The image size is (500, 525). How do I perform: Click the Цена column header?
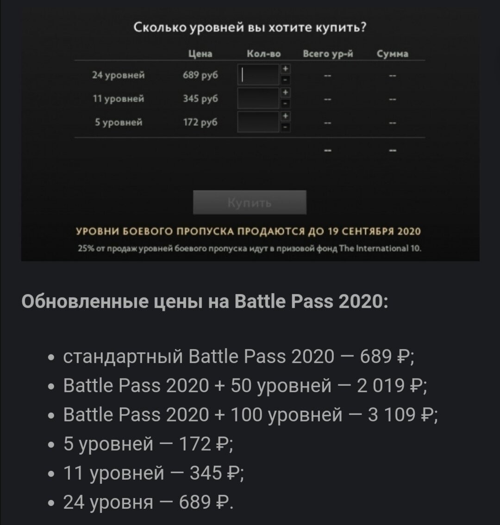(199, 54)
